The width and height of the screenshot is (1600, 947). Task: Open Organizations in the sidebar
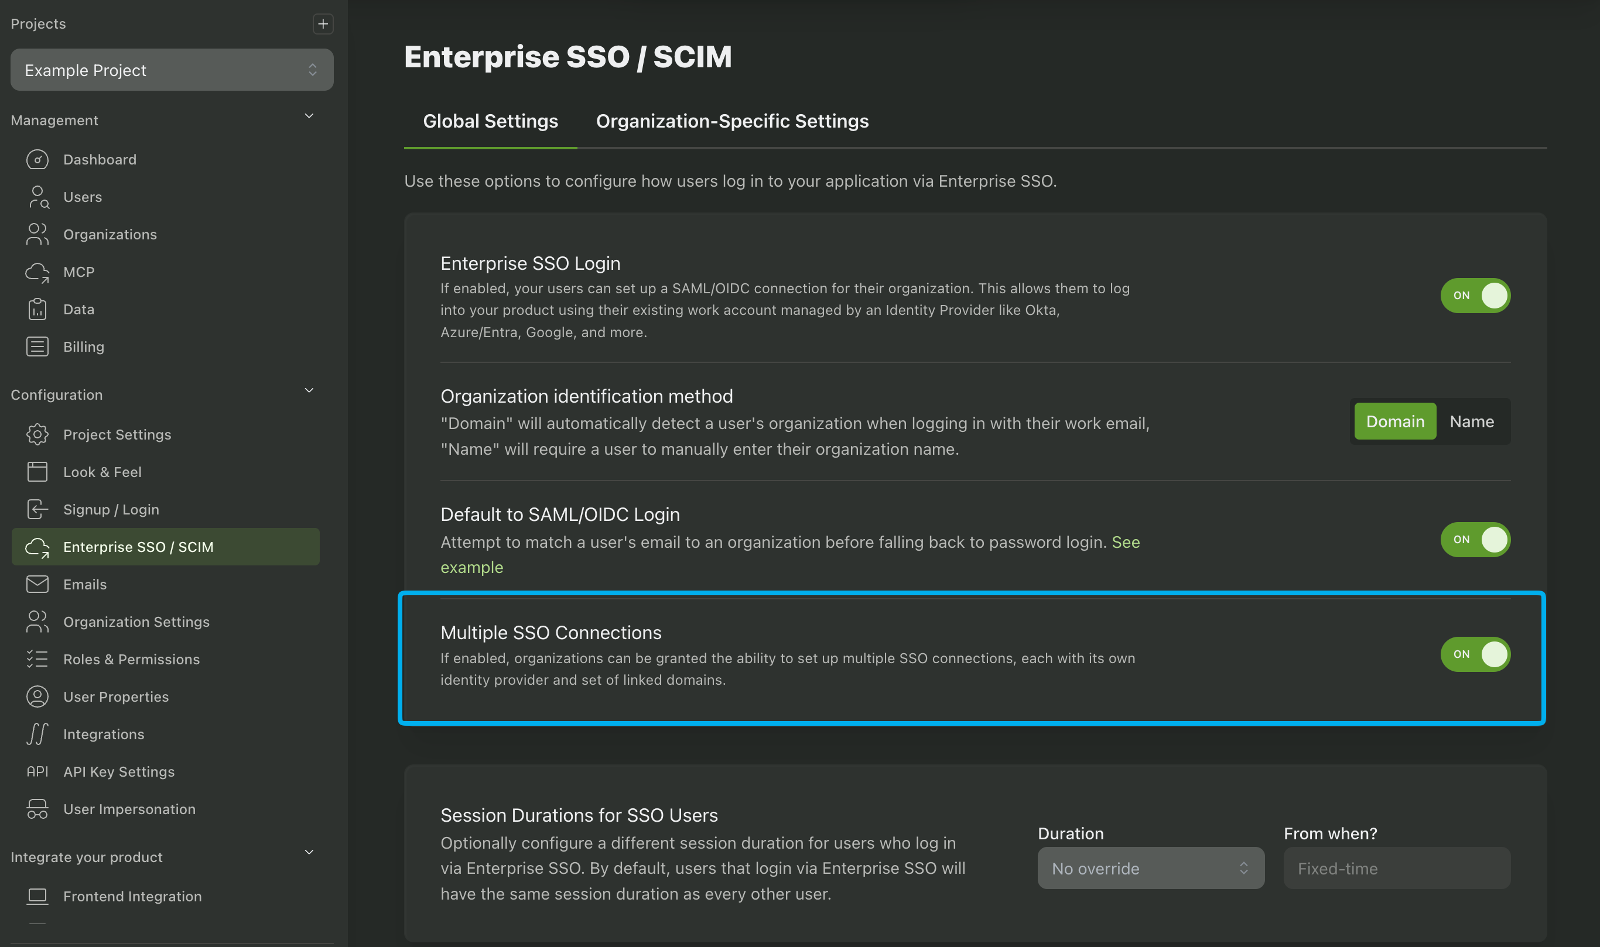pos(110,234)
